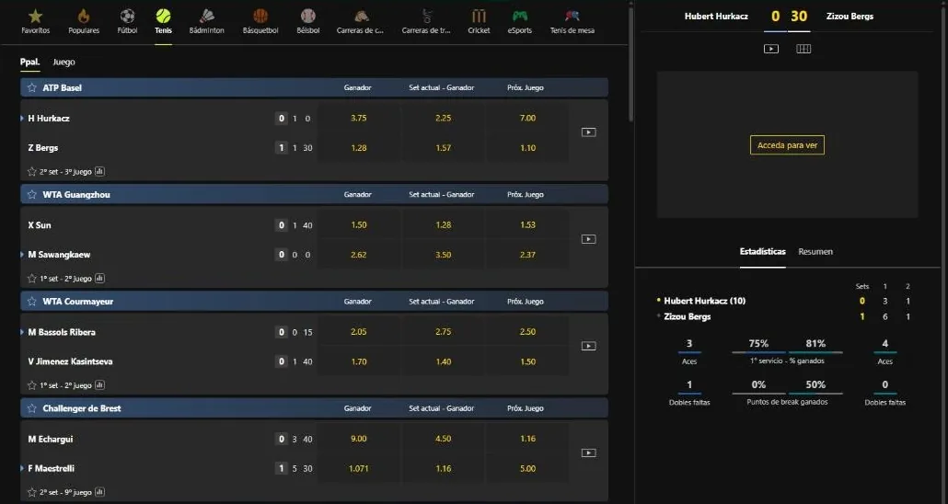The height and width of the screenshot is (504, 948).
Task: Click the ATP Basel tournament title
Action: point(63,87)
